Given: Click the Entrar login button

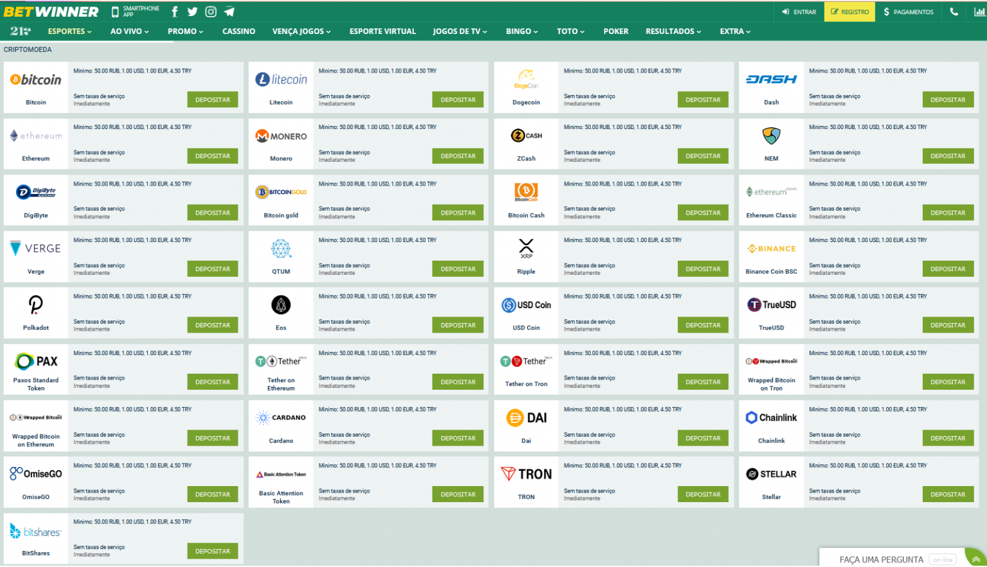Looking at the screenshot, I should point(799,12).
